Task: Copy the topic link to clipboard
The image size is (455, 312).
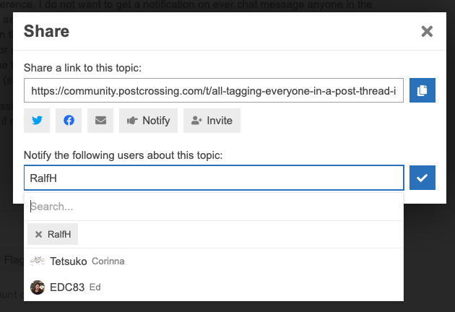Action: coord(422,90)
